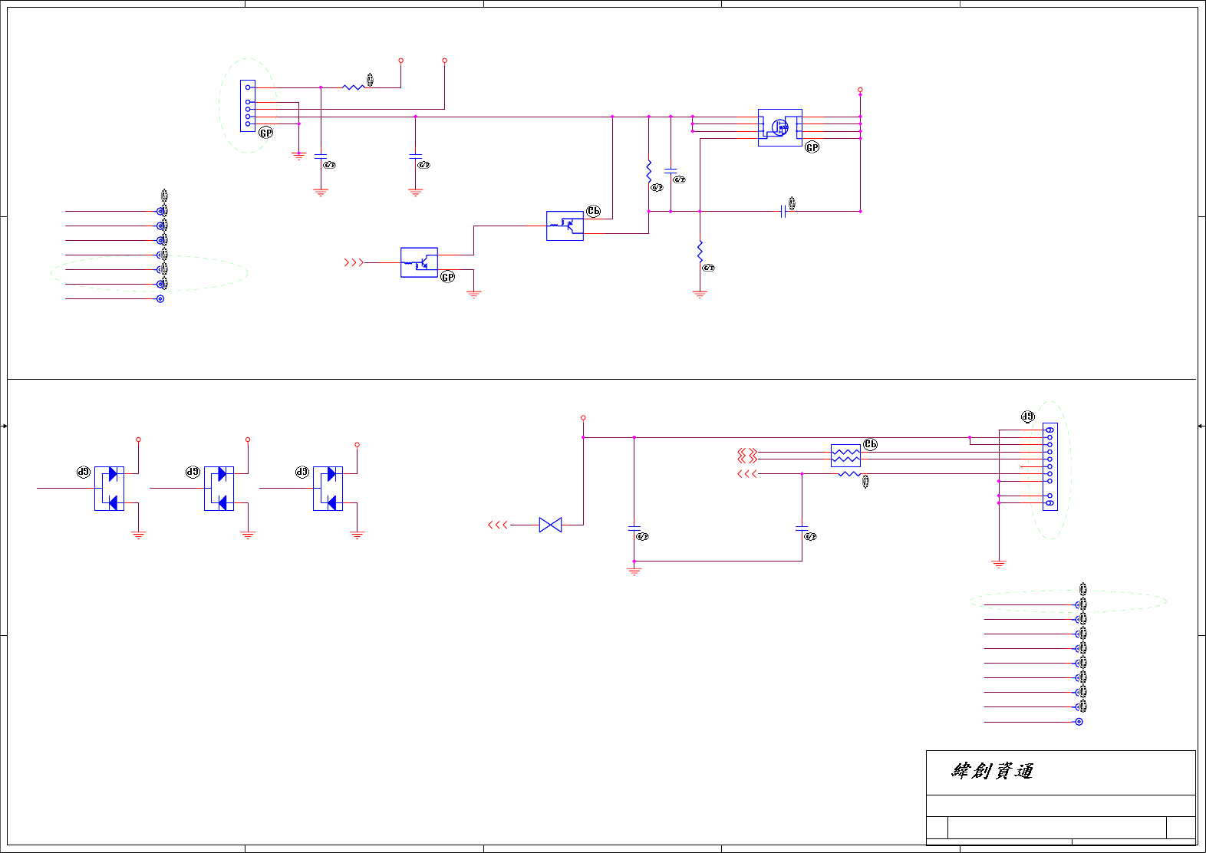
Task: Select the unlabeled bottom test point in the right net list
Action: coord(1079,722)
